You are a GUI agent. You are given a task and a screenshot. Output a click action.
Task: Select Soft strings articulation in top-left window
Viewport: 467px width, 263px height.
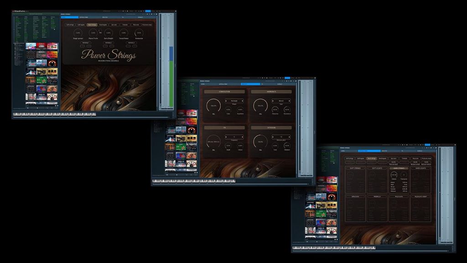(x=70, y=25)
